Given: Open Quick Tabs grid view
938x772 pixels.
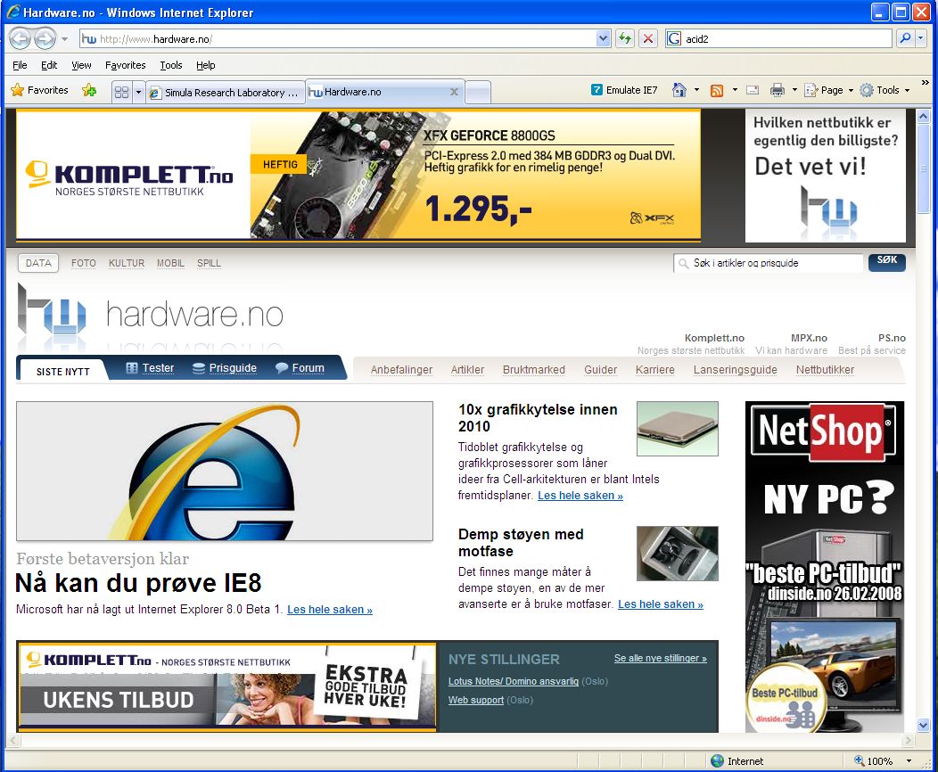Looking at the screenshot, I should pos(121,92).
